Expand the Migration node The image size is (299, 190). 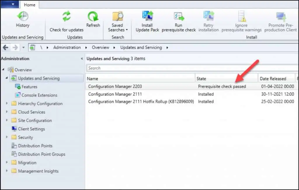[7, 162]
